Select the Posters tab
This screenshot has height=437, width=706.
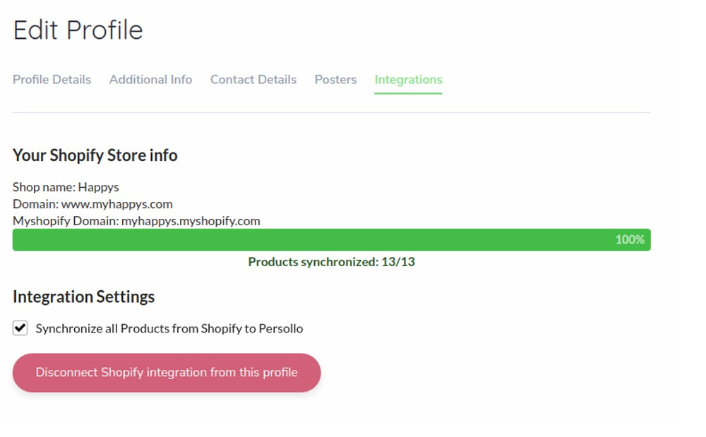coord(335,80)
